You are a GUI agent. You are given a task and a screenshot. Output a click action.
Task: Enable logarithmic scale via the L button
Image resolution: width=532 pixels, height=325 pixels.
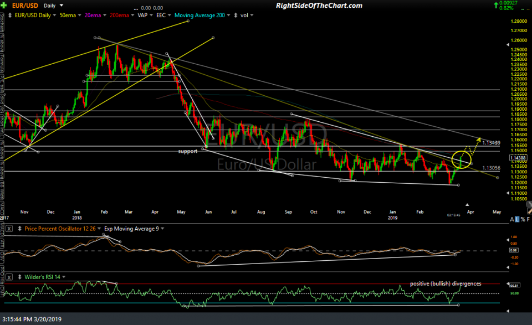[517, 220]
